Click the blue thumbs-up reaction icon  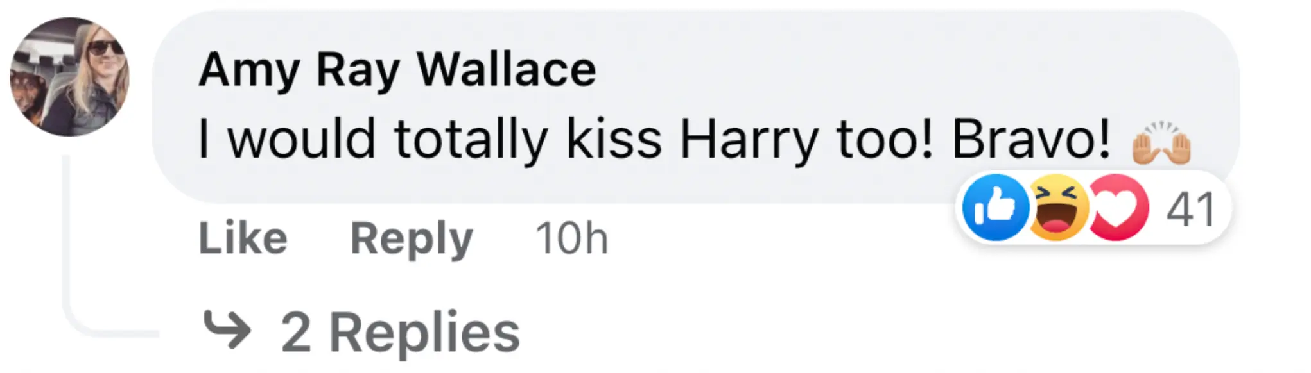[995, 208]
